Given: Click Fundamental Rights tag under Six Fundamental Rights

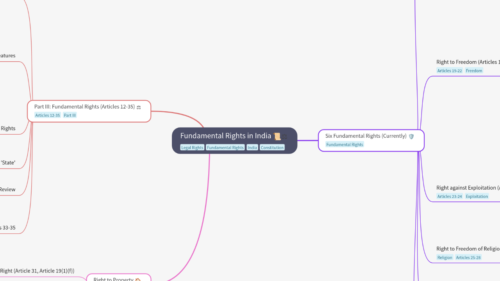Looking at the screenshot, I should (345, 144).
